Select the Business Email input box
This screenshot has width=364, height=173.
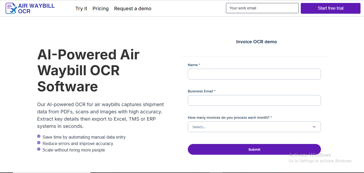click(254, 100)
